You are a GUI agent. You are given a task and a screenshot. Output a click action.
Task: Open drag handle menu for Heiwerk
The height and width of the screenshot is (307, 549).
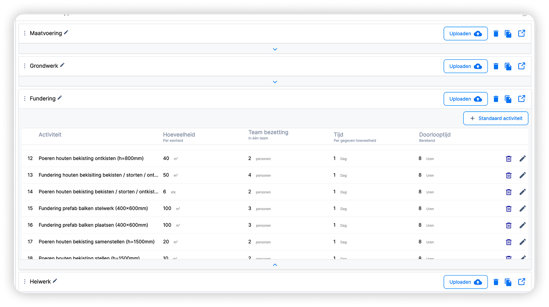point(25,282)
